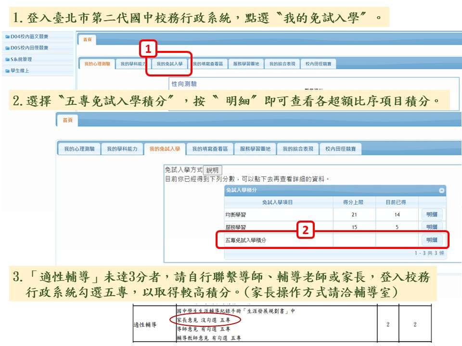
Task: Switch to 我的學科能力 tab in the step 2 panel
Action: [x=122, y=149]
